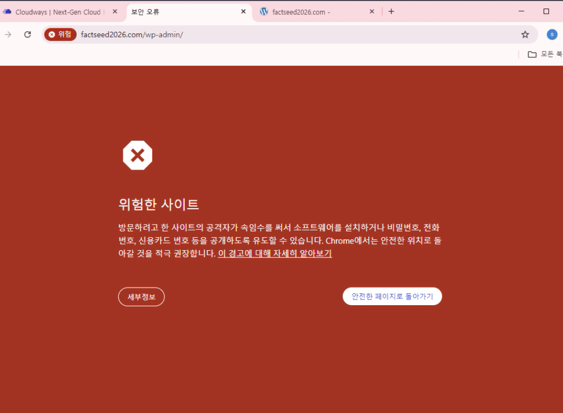
Task: Bookmark this page with the star icon
Action: [x=526, y=35]
